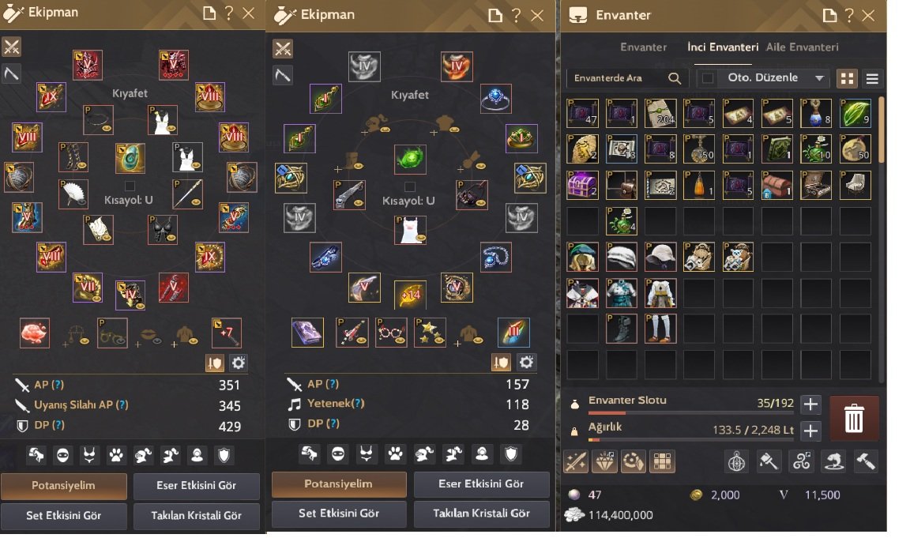Viewport: 910px width, 538px height.
Task: Expand Envanter Slotu with plus button
Action: 810,404
